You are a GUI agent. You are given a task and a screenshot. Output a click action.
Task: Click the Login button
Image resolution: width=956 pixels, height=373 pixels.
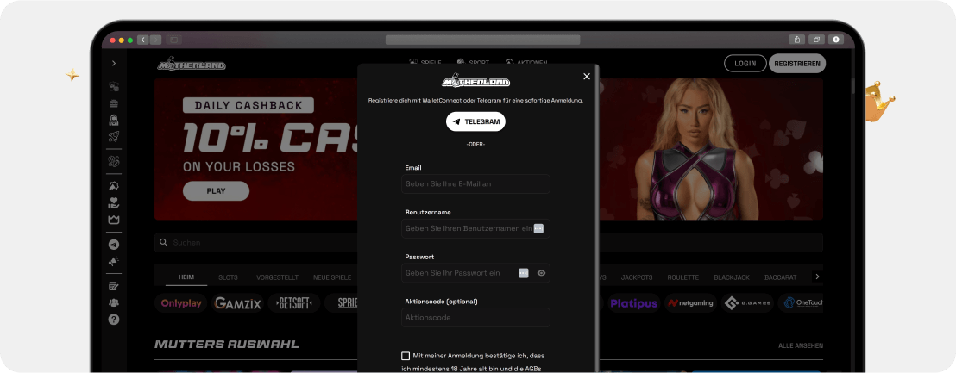[x=745, y=64]
